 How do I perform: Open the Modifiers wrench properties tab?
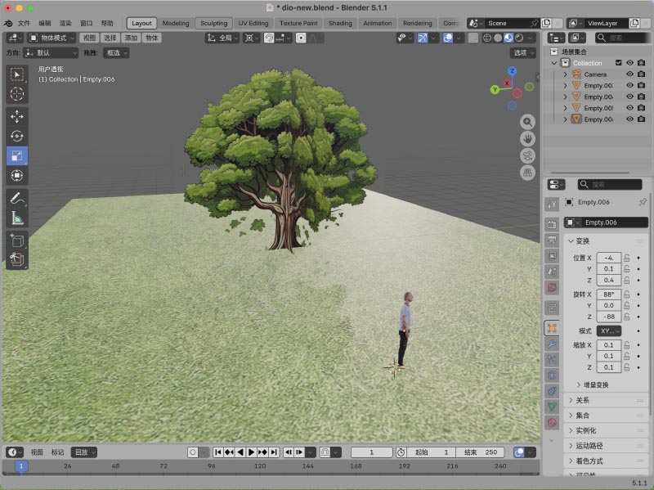[x=552, y=344]
